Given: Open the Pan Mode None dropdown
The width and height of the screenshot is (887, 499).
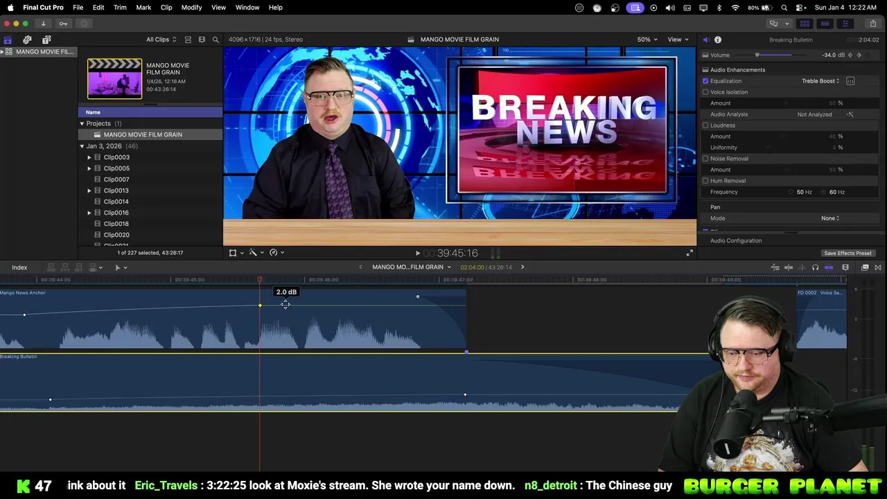Looking at the screenshot, I should [830, 218].
